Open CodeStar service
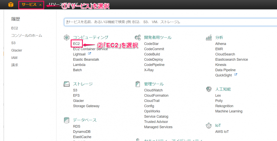Viewport: 277px width, 141px height. pyautogui.click(x=151, y=44)
